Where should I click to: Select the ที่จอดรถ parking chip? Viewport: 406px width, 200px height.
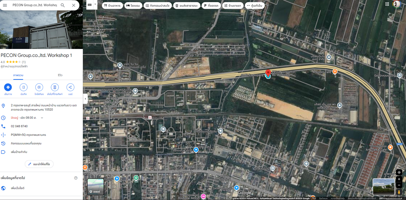coord(211,6)
